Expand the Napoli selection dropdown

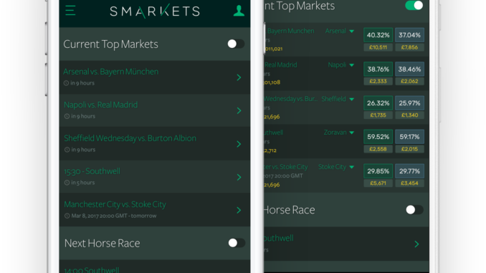pyautogui.click(x=351, y=65)
